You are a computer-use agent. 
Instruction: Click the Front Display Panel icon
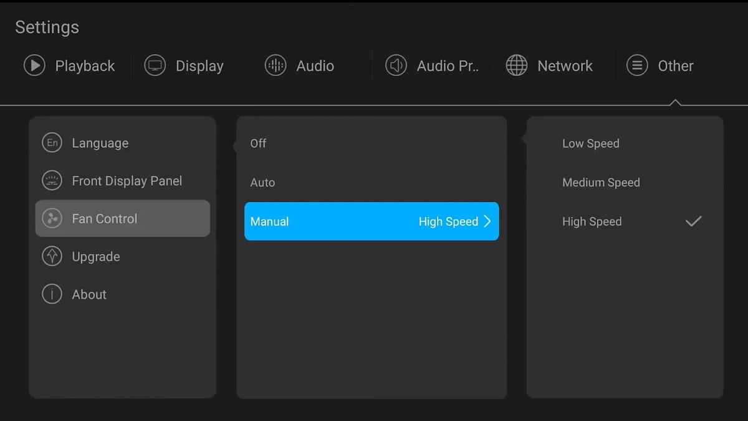click(x=52, y=181)
